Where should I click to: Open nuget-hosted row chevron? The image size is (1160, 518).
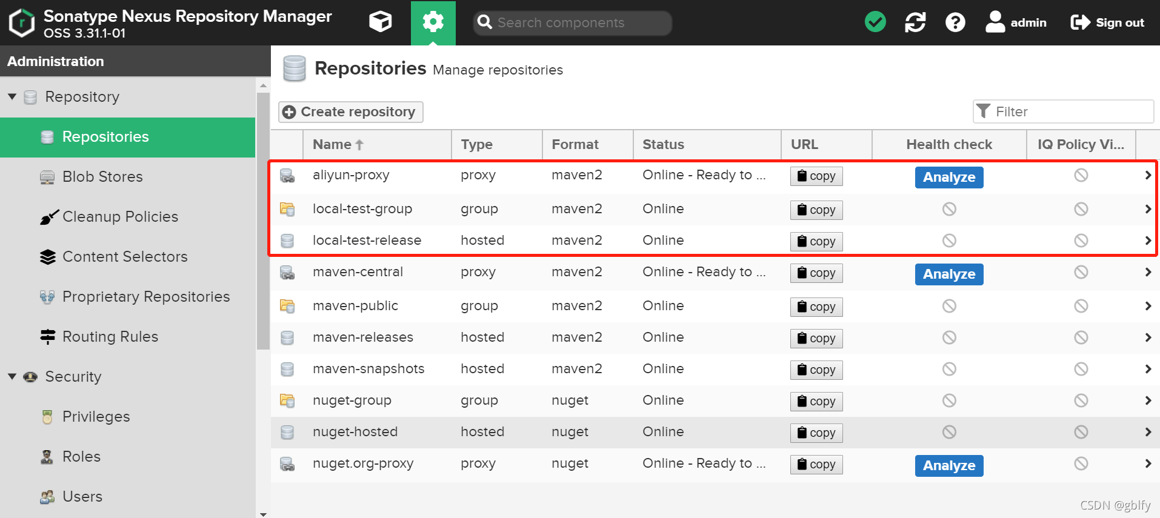(1148, 432)
